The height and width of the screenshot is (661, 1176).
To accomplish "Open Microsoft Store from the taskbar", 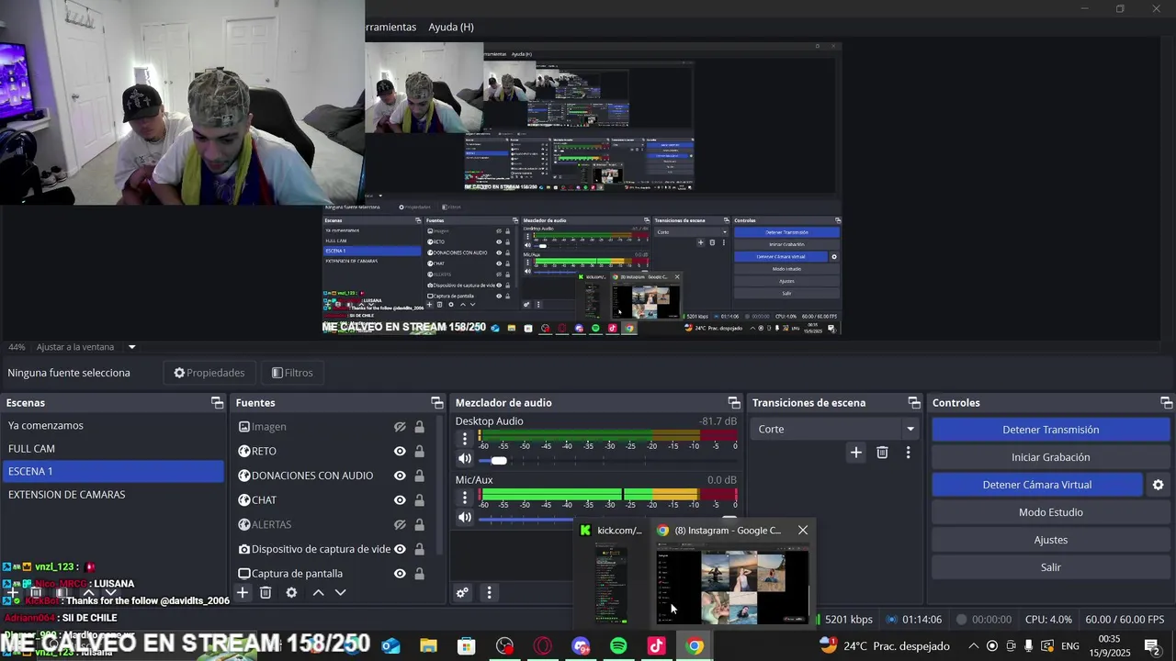I will pyautogui.click(x=467, y=646).
